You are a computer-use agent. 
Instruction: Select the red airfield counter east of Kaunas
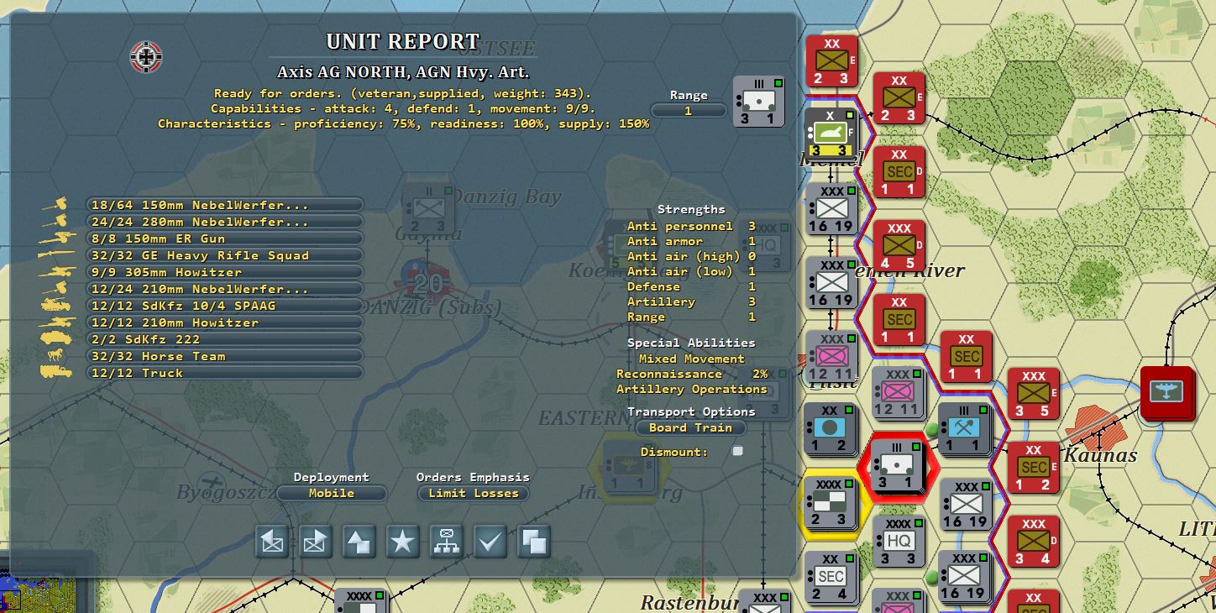coord(1167,392)
